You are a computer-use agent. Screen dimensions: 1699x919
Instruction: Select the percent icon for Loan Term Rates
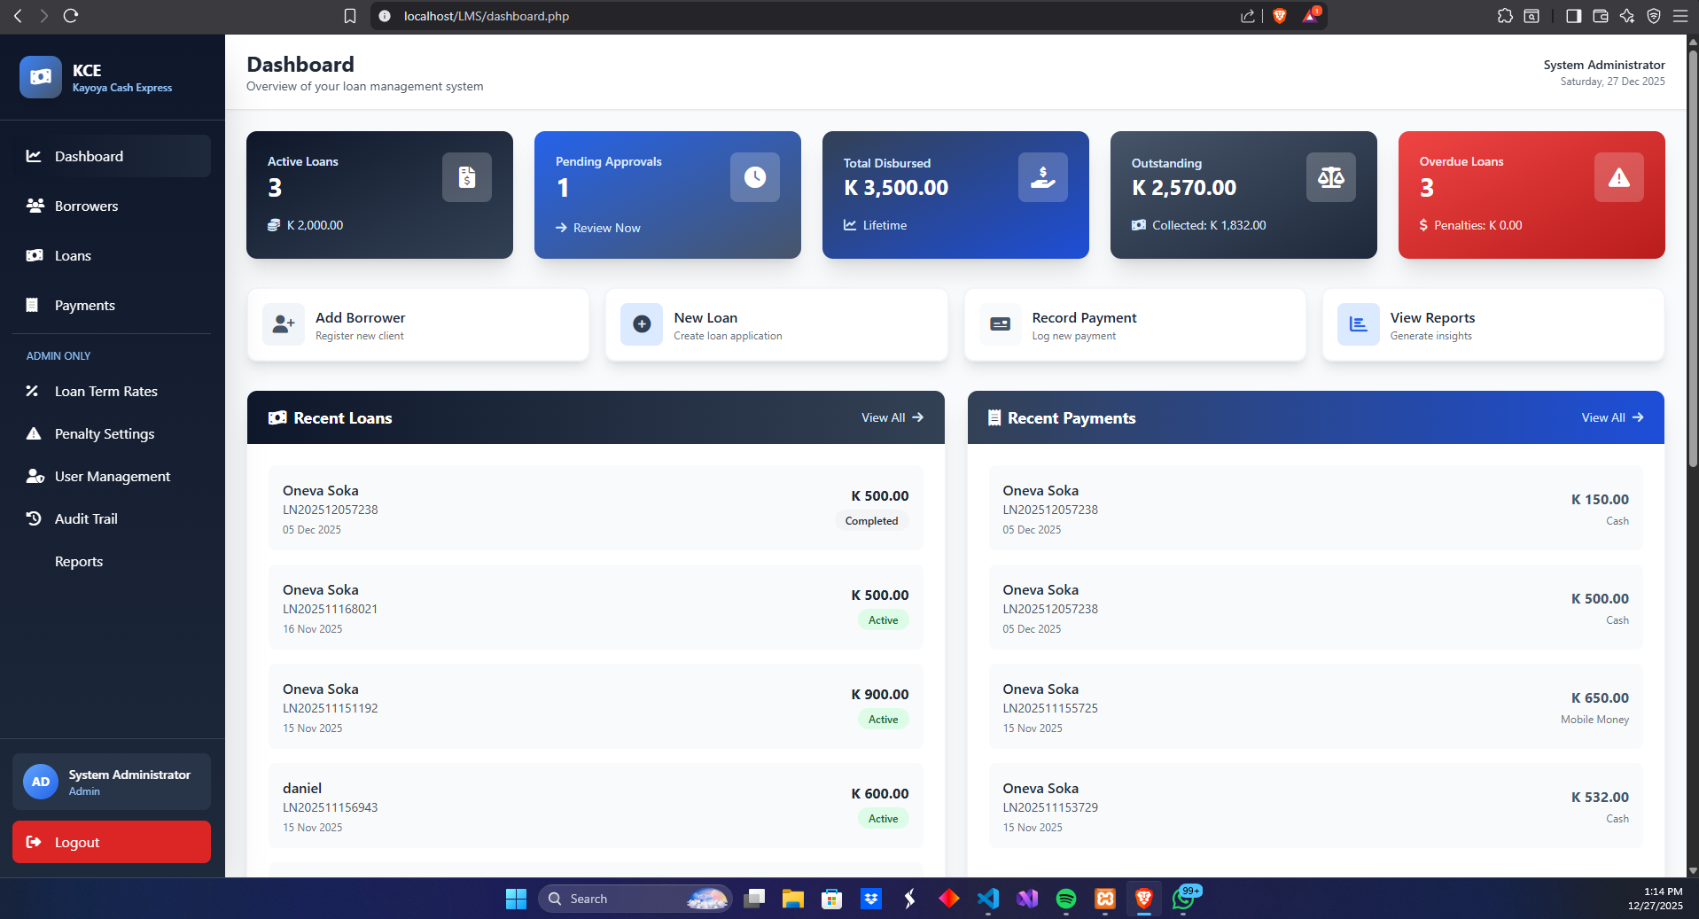33,391
